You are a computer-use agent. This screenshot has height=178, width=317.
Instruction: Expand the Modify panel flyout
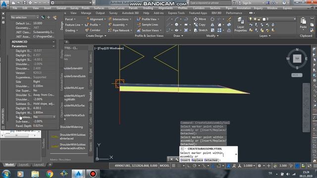pyautogui.click(x=212, y=36)
